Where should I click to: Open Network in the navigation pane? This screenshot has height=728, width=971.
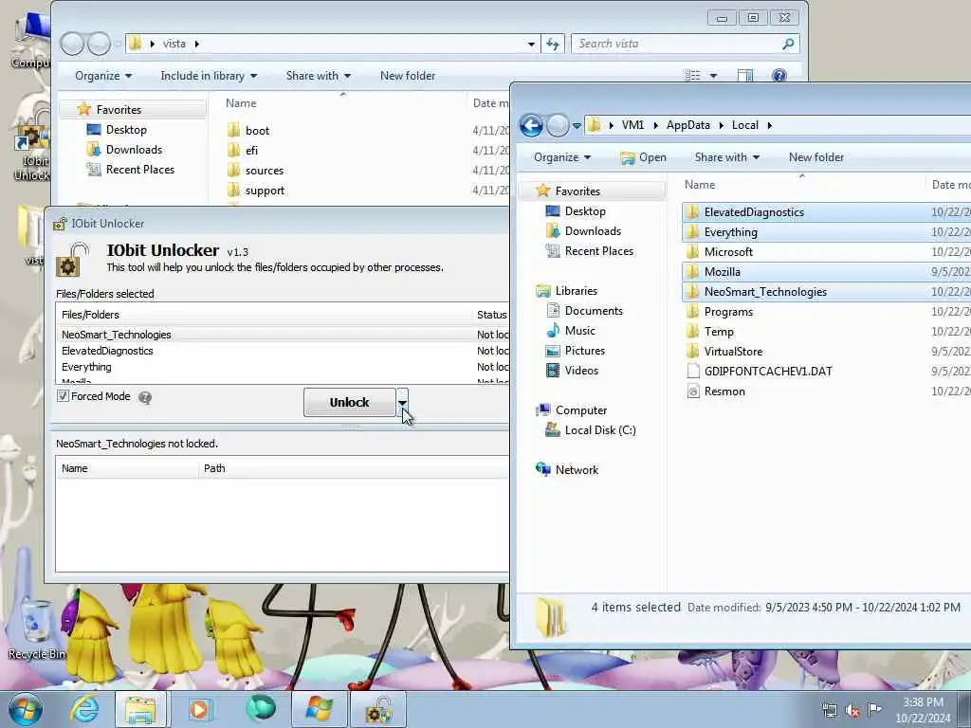coord(577,470)
